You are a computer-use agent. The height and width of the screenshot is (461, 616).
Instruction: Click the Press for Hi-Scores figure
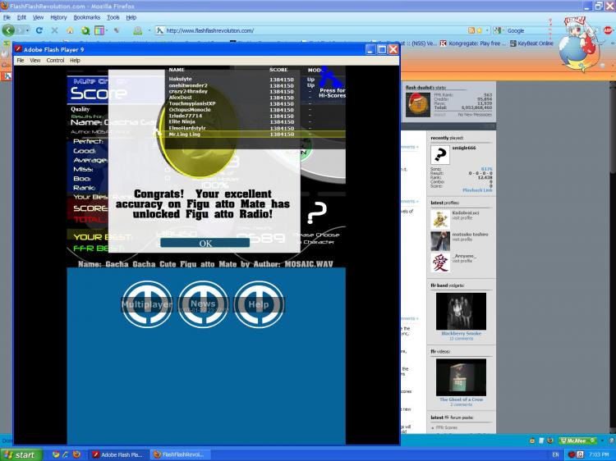coord(331,82)
